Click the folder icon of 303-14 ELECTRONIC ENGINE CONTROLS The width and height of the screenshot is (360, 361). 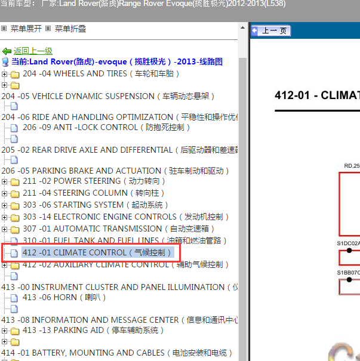click(15, 218)
